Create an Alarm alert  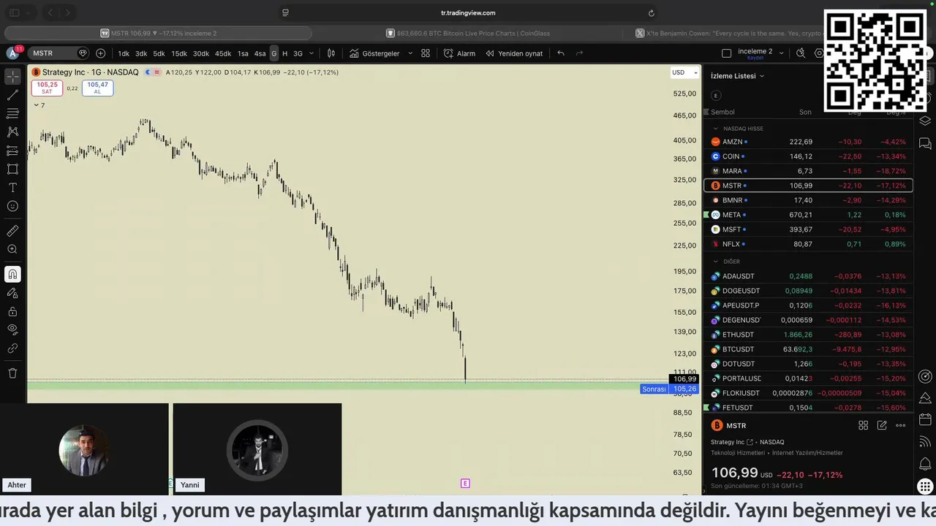459,53
